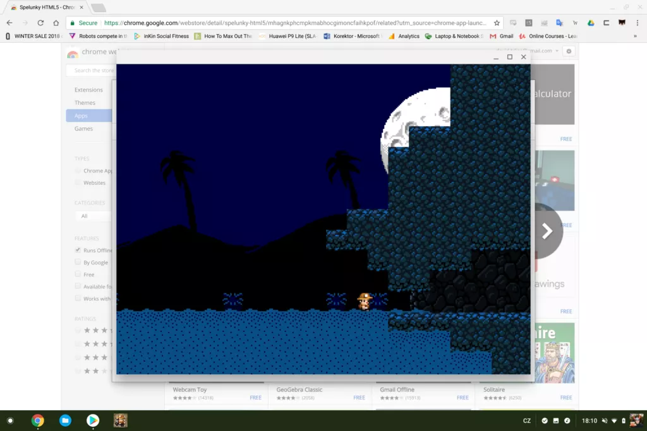647x431 pixels.
Task: Open Chrome from the shelf
Action: pos(38,420)
